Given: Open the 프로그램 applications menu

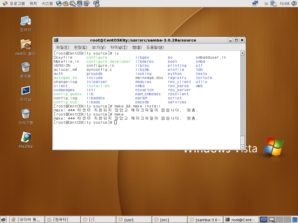Looking at the screenshot, I should (14, 3).
